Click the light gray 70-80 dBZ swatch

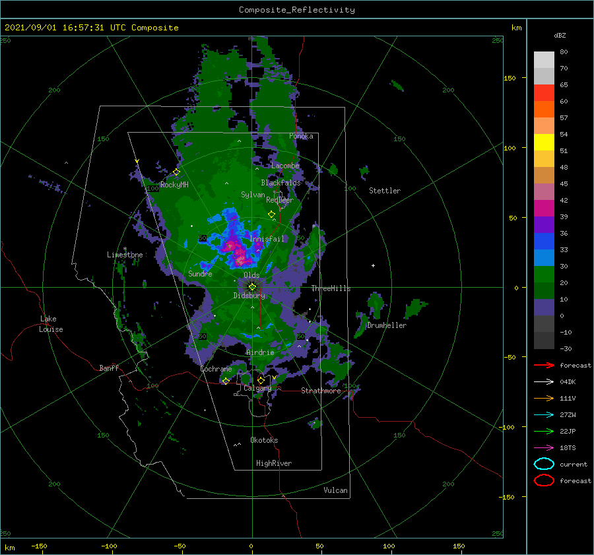click(x=544, y=60)
